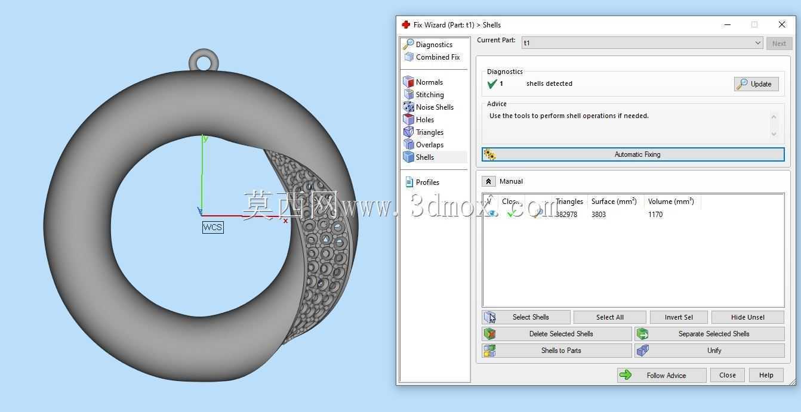Click the Clos... column header

[512, 202]
